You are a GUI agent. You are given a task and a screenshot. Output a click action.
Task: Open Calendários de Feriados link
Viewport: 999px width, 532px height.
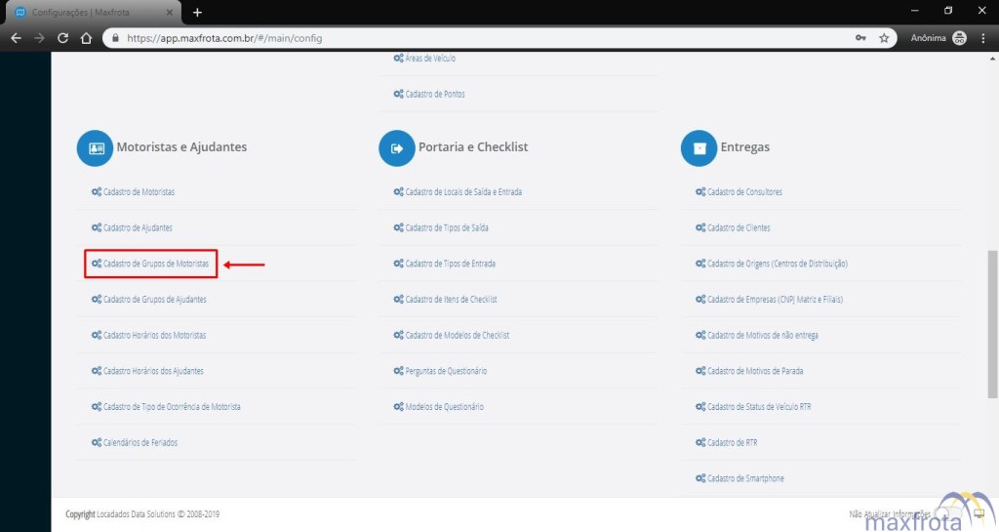click(x=140, y=443)
